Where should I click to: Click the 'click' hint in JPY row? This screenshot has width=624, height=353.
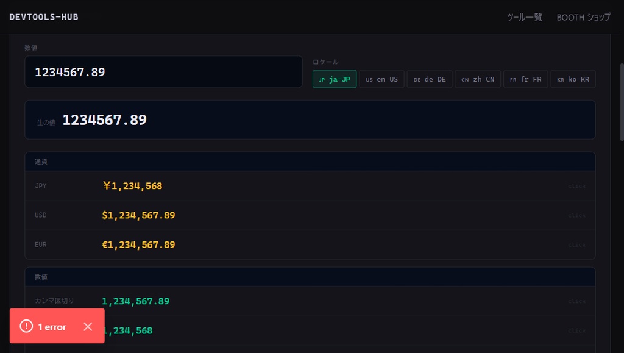[x=576, y=186]
